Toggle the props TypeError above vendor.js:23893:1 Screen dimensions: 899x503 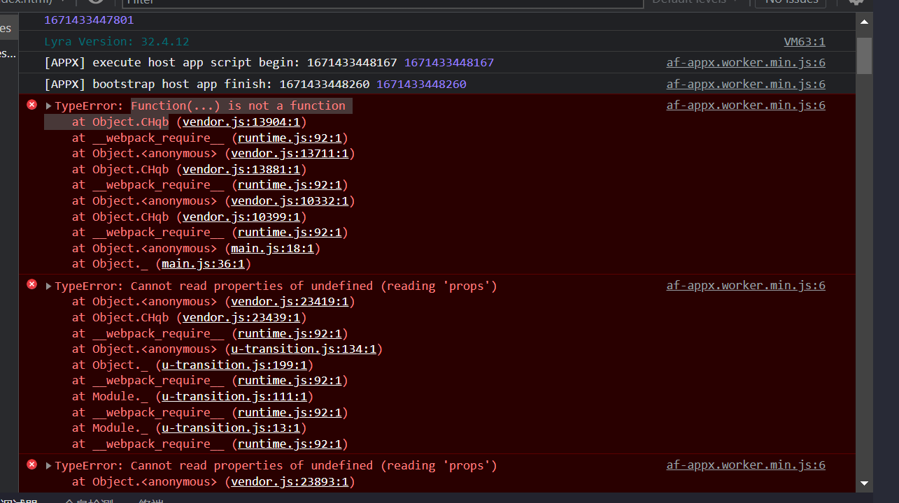[x=49, y=466]
